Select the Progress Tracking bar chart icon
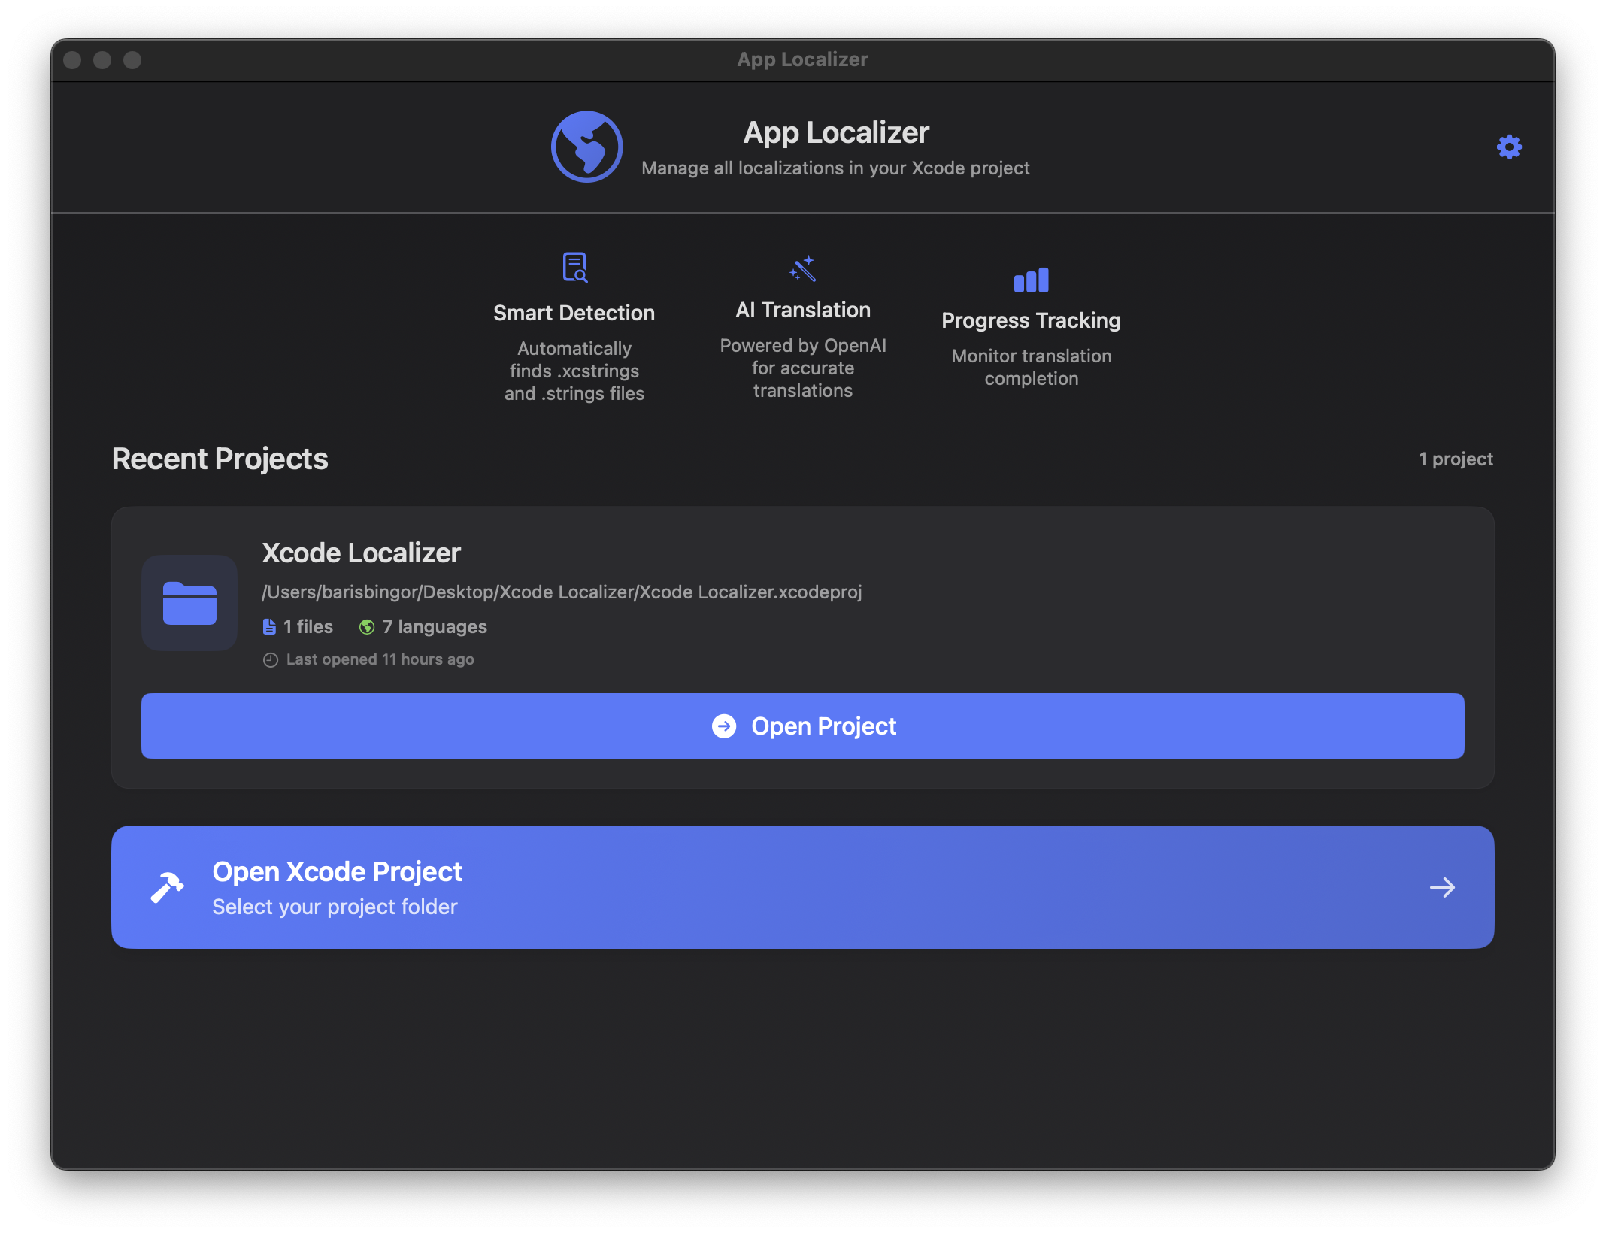 [1031, 279]
